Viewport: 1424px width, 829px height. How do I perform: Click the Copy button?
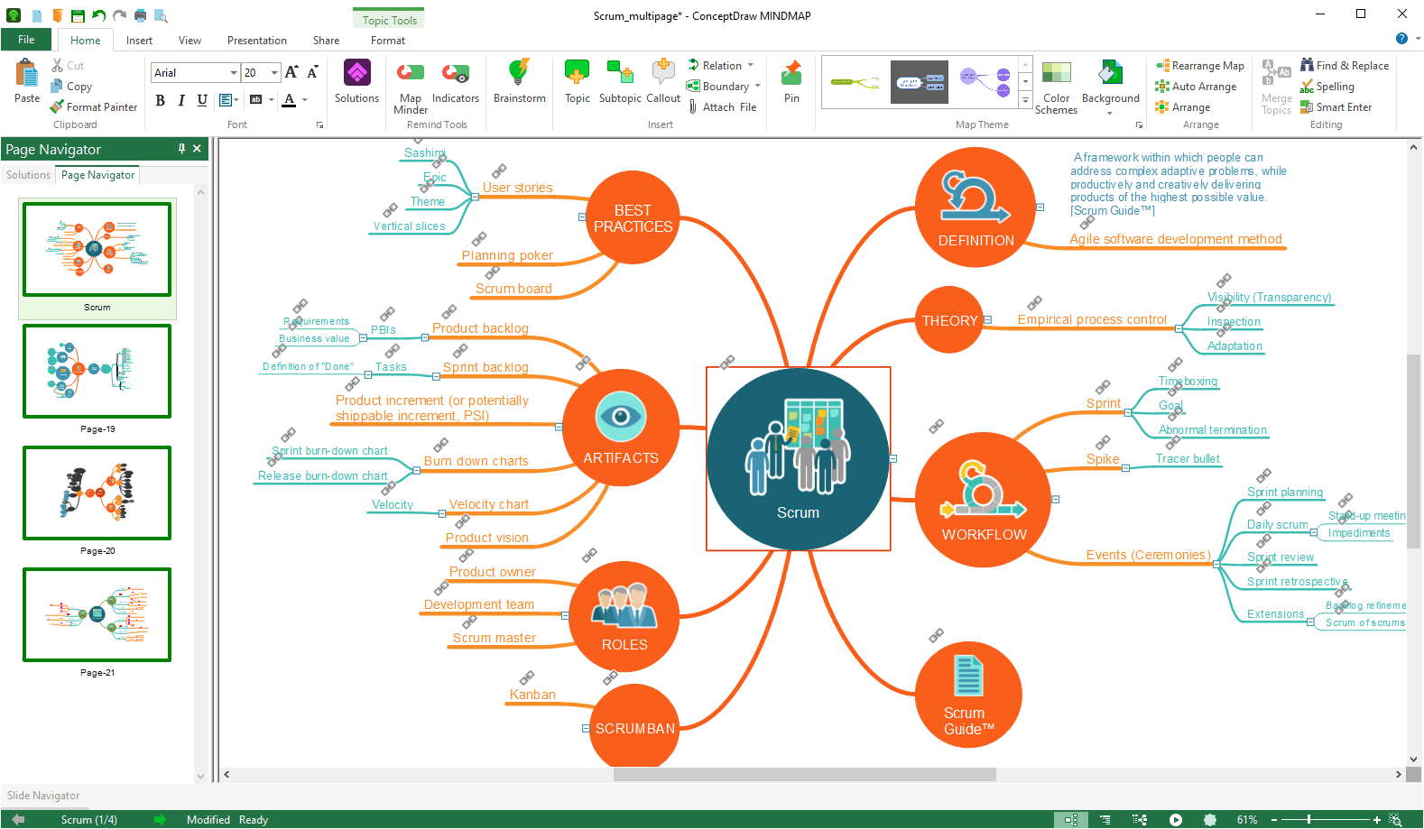(x=71, y=87)
